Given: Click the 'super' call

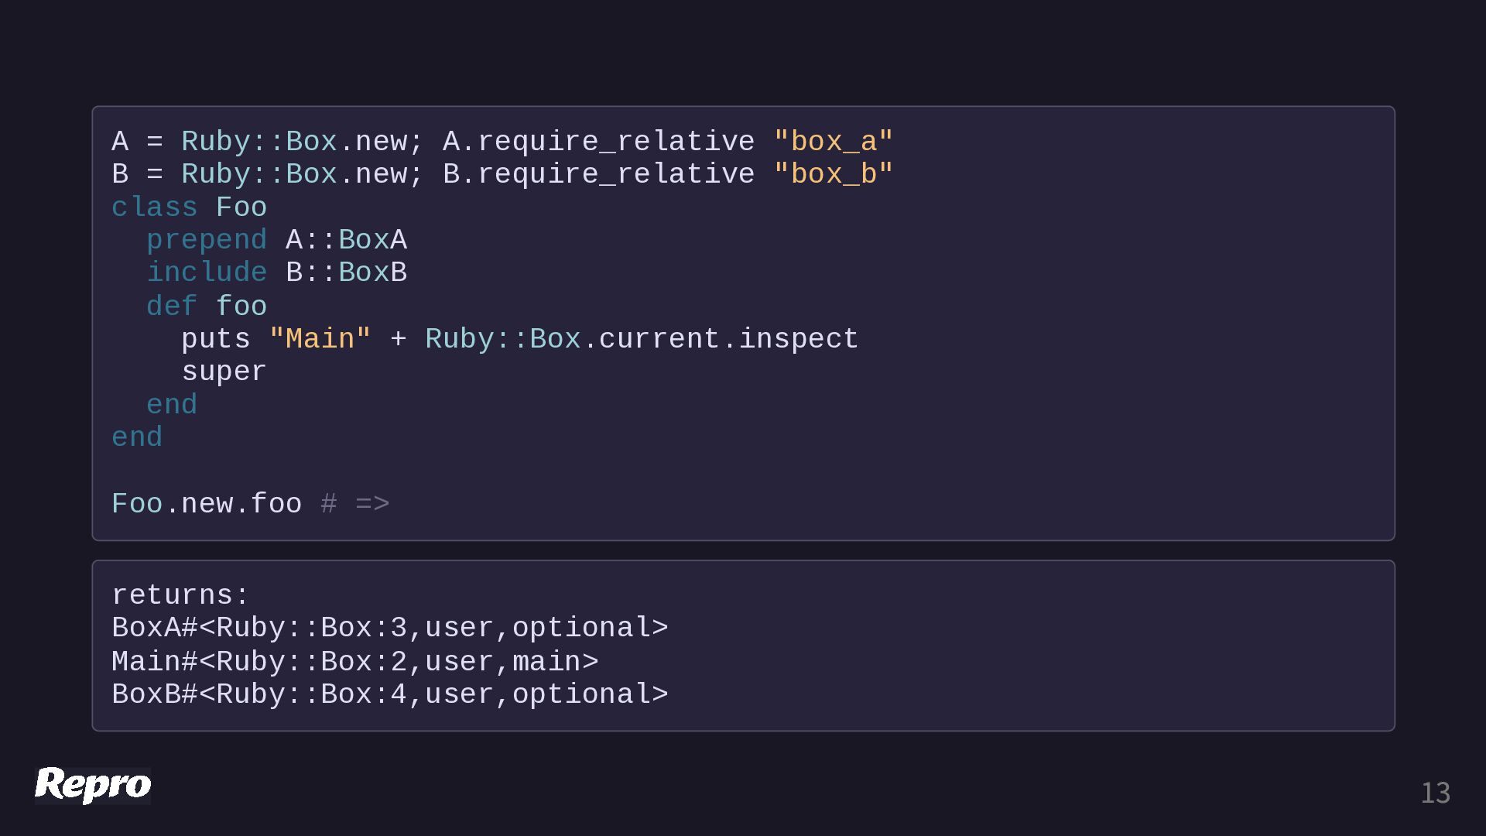Looking at the screenshot, I should (x=224, y=372).
